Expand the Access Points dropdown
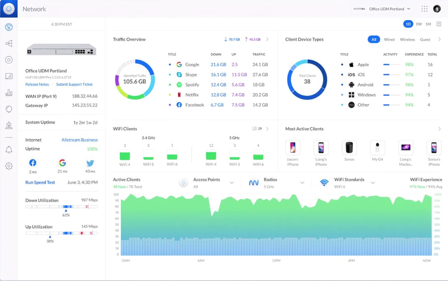This screenshot has width=448, height=281. click(x=231, y=183)
